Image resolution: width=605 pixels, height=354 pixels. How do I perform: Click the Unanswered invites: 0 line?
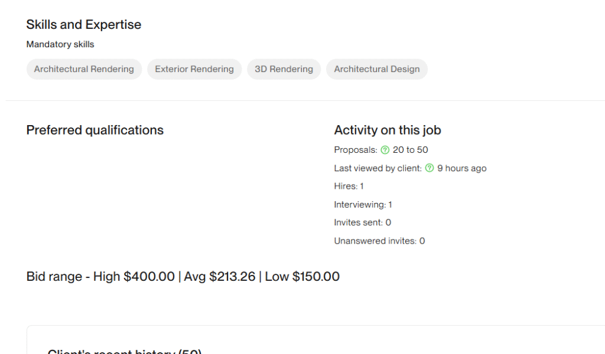pos(379,241)
